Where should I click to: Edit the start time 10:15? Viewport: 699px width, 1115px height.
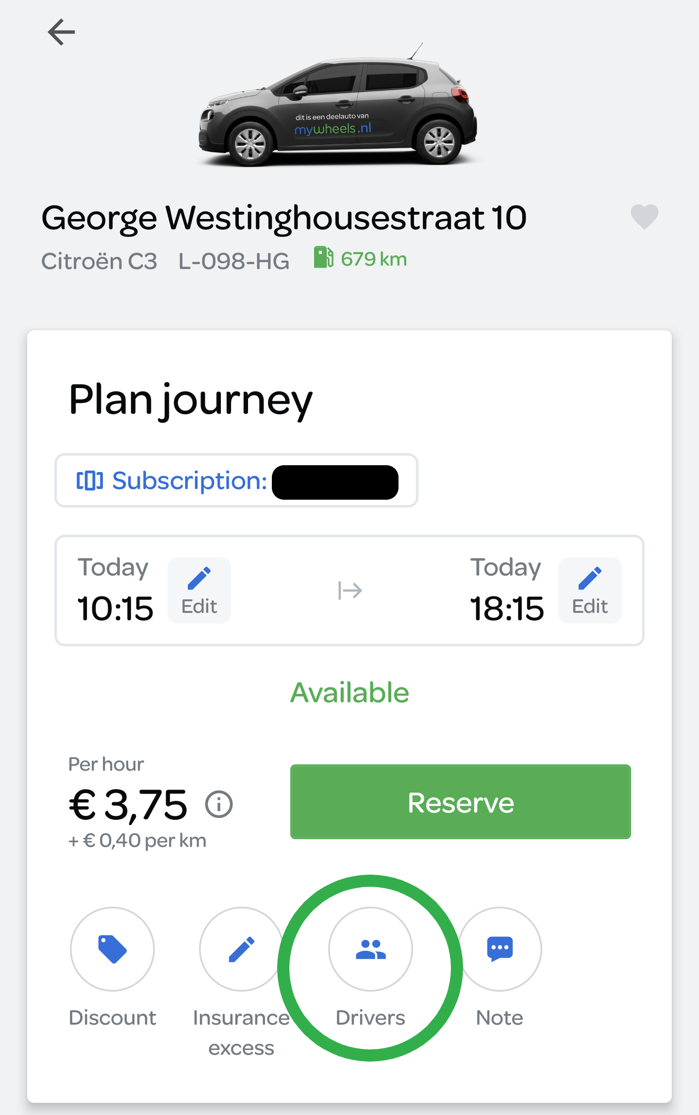(x=199, y=590)
